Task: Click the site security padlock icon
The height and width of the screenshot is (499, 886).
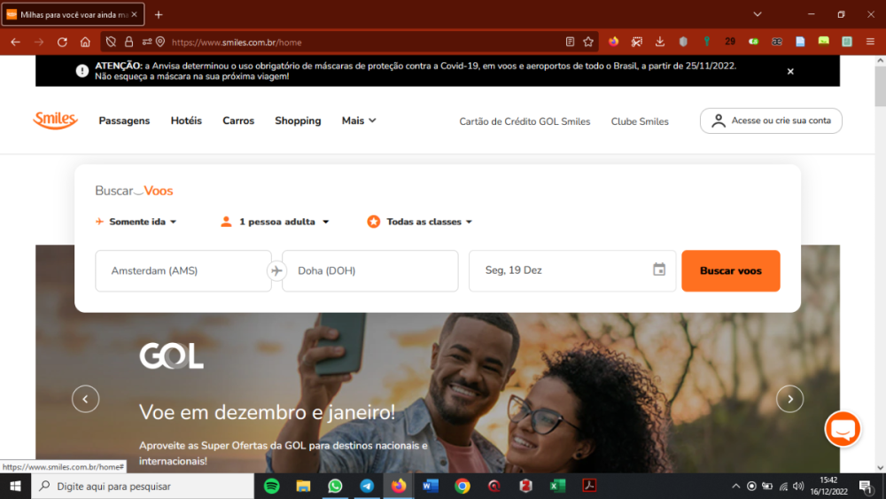Action: [x=128, y=42]
